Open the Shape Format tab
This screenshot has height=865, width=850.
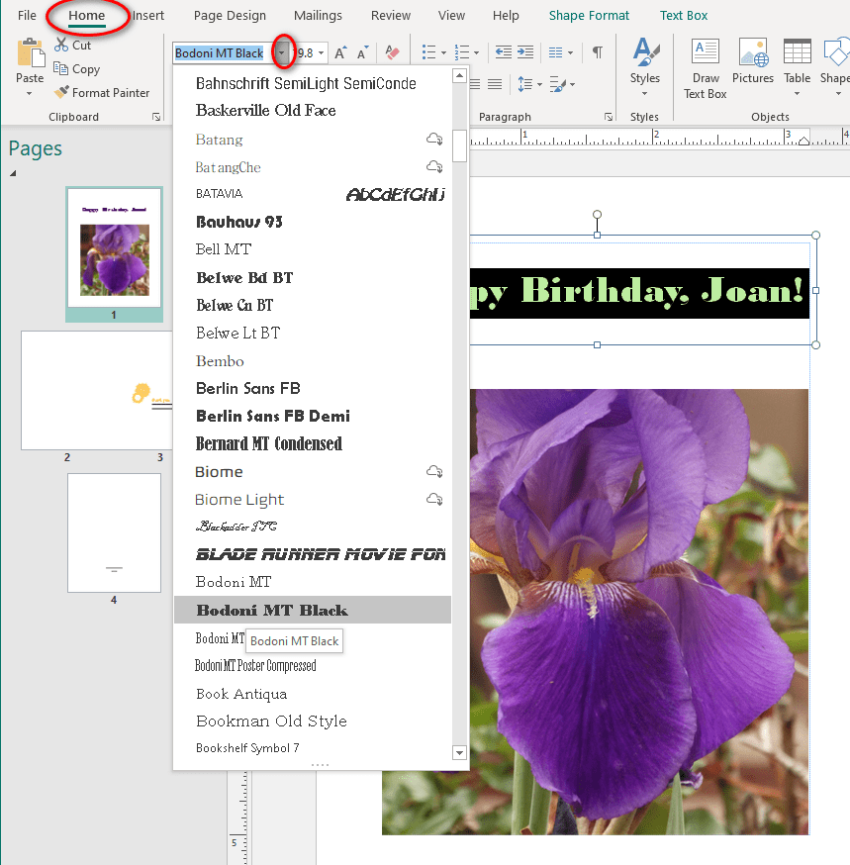pos(589,16)
